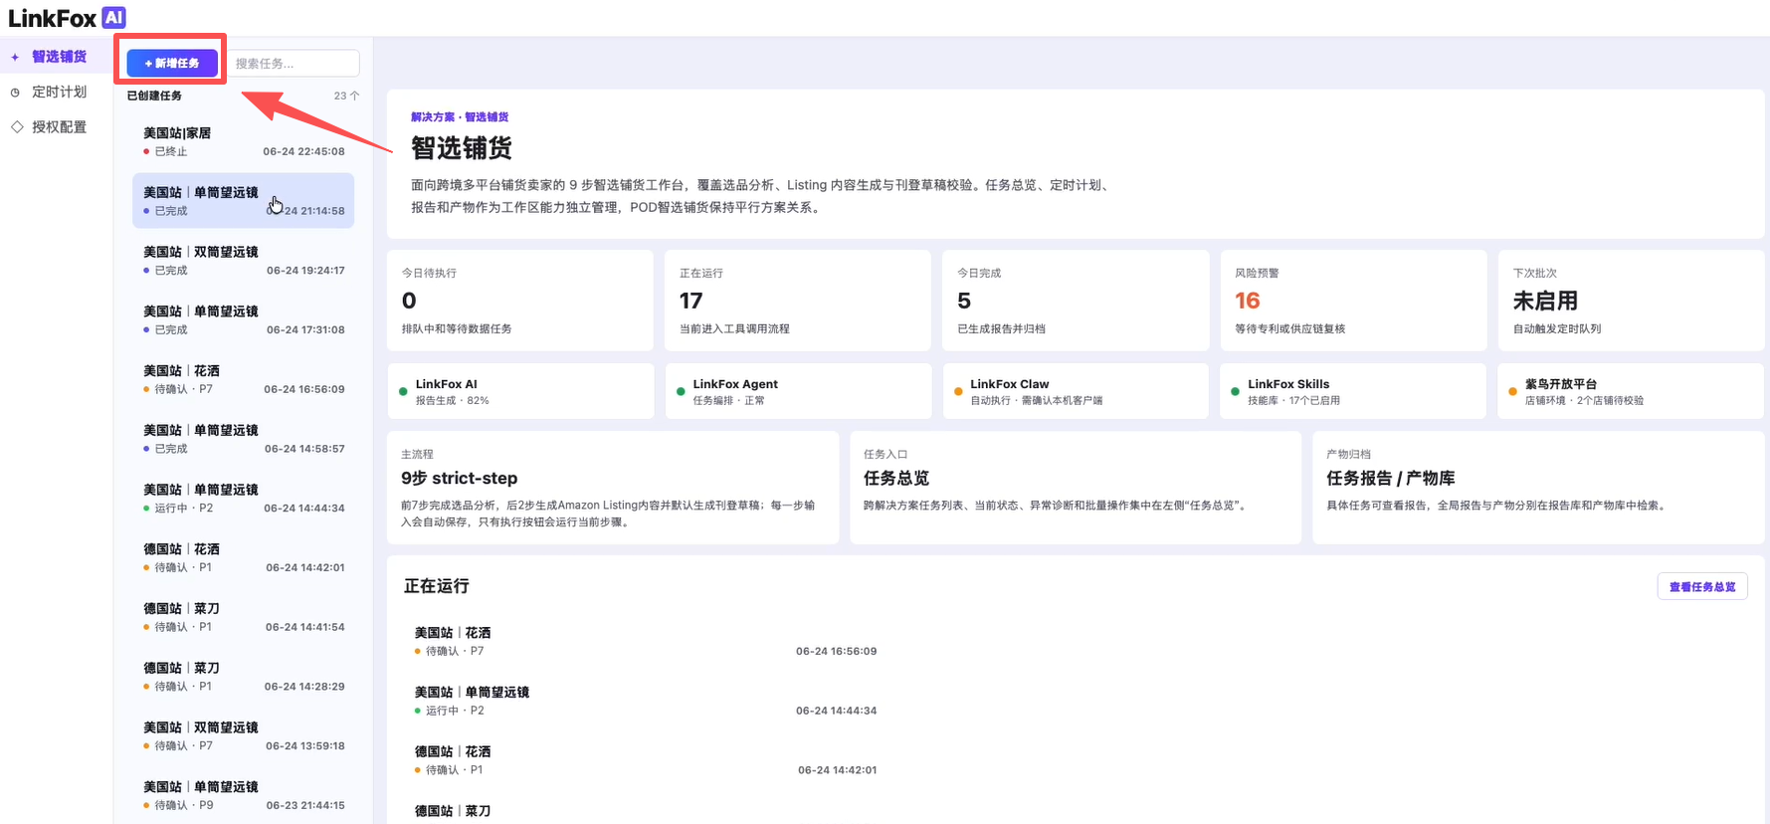Open the 智选铺货 sidebar menu
Image resolution: width=1770 pixels, height=824 pixels.
coord(57,57)
